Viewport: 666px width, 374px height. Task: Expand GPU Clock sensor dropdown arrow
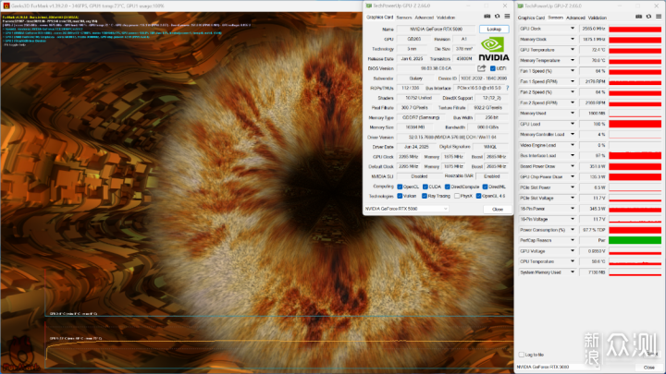(573, 29)
